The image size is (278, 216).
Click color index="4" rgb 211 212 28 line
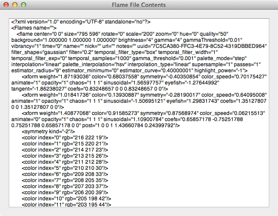tap(65, 162)
